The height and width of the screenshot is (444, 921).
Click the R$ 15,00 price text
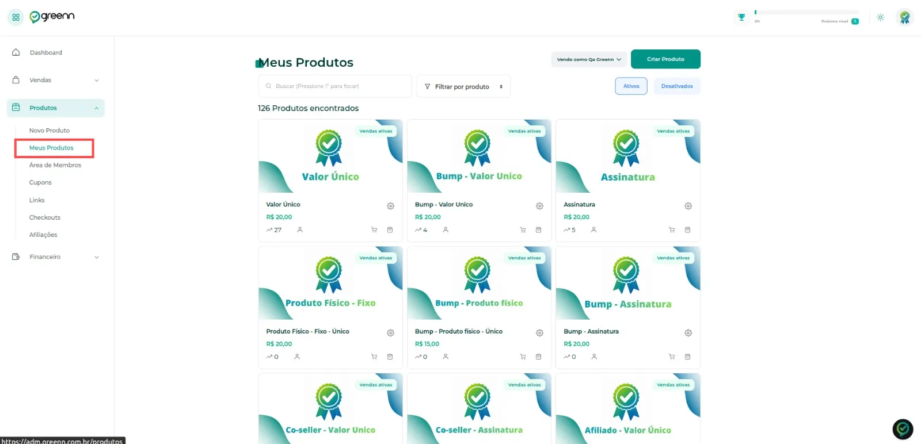point(427,344)
